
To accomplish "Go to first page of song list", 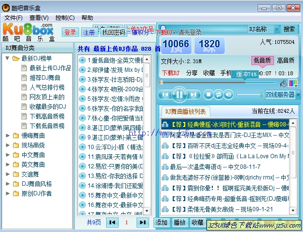I will pos(112,222).
